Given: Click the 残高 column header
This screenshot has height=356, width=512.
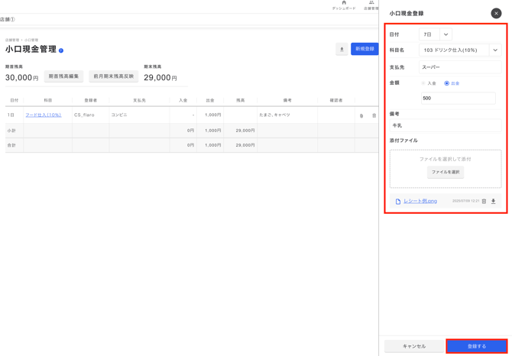Looking at the screenshot, I should pyautogui.click(x=240, y=101).
